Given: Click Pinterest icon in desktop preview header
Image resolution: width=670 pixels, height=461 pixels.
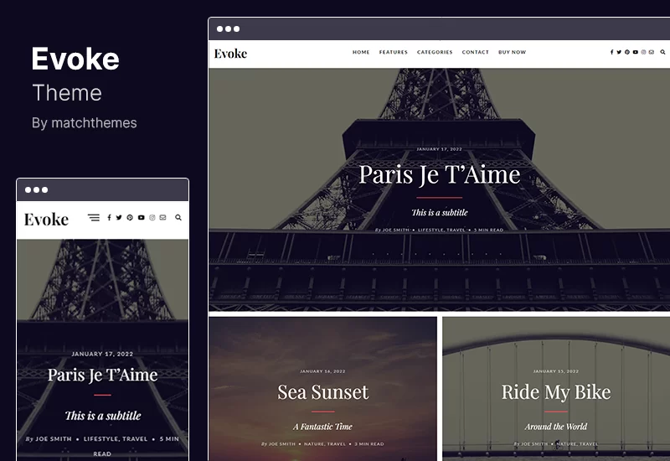Looking at the screenshot, I should pos(626,52).
